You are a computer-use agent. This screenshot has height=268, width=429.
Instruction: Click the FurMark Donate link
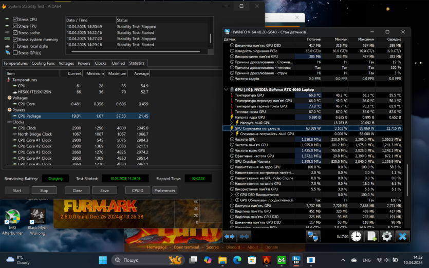[x=271, y=247]
